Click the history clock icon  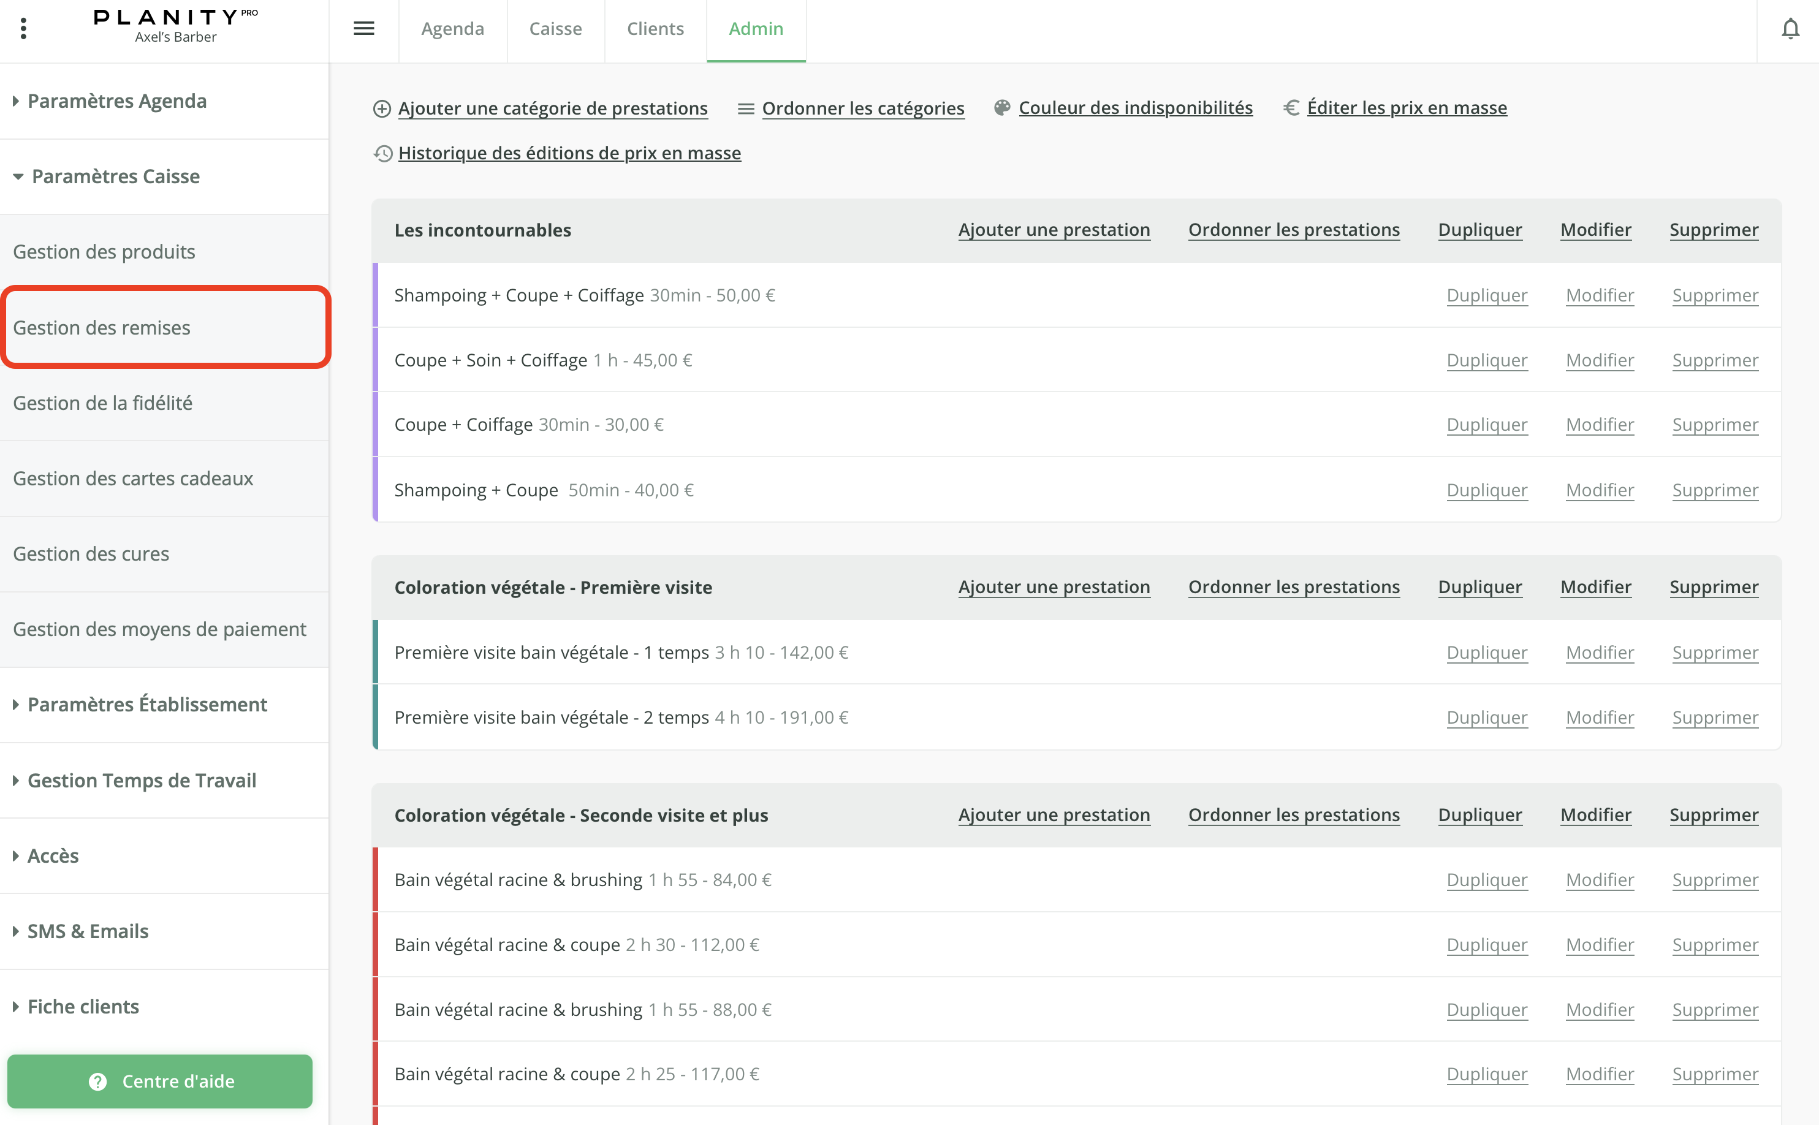382,153
